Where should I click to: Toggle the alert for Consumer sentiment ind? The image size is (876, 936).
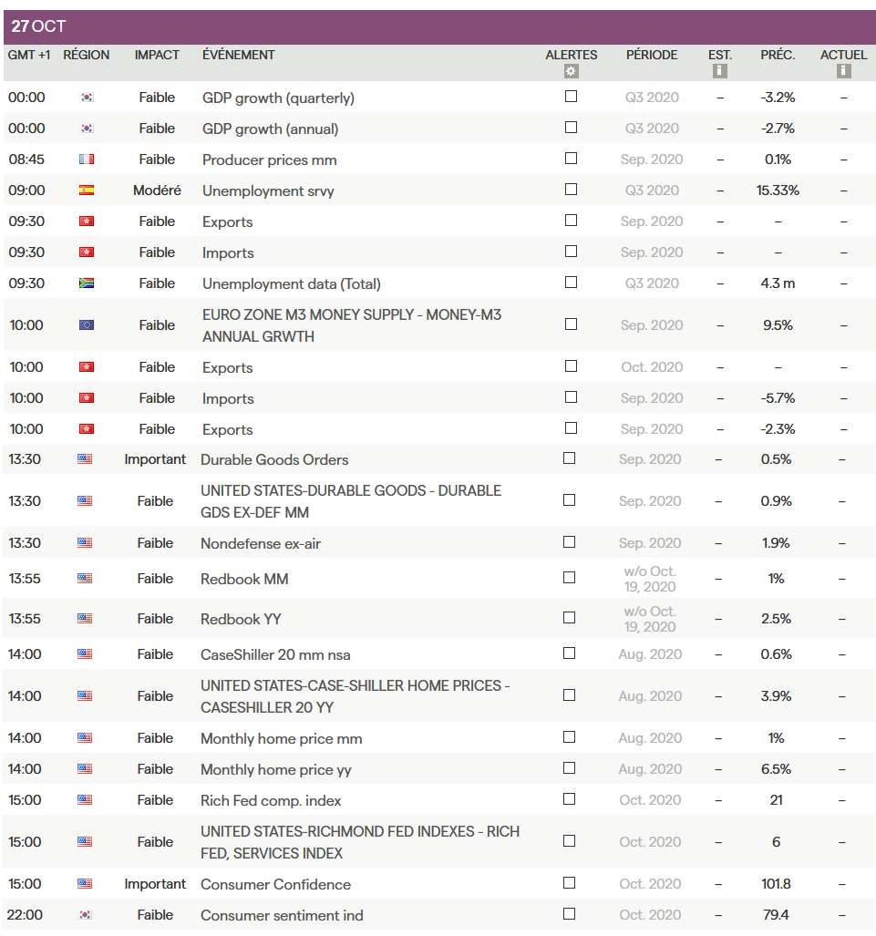coord(569,913)
